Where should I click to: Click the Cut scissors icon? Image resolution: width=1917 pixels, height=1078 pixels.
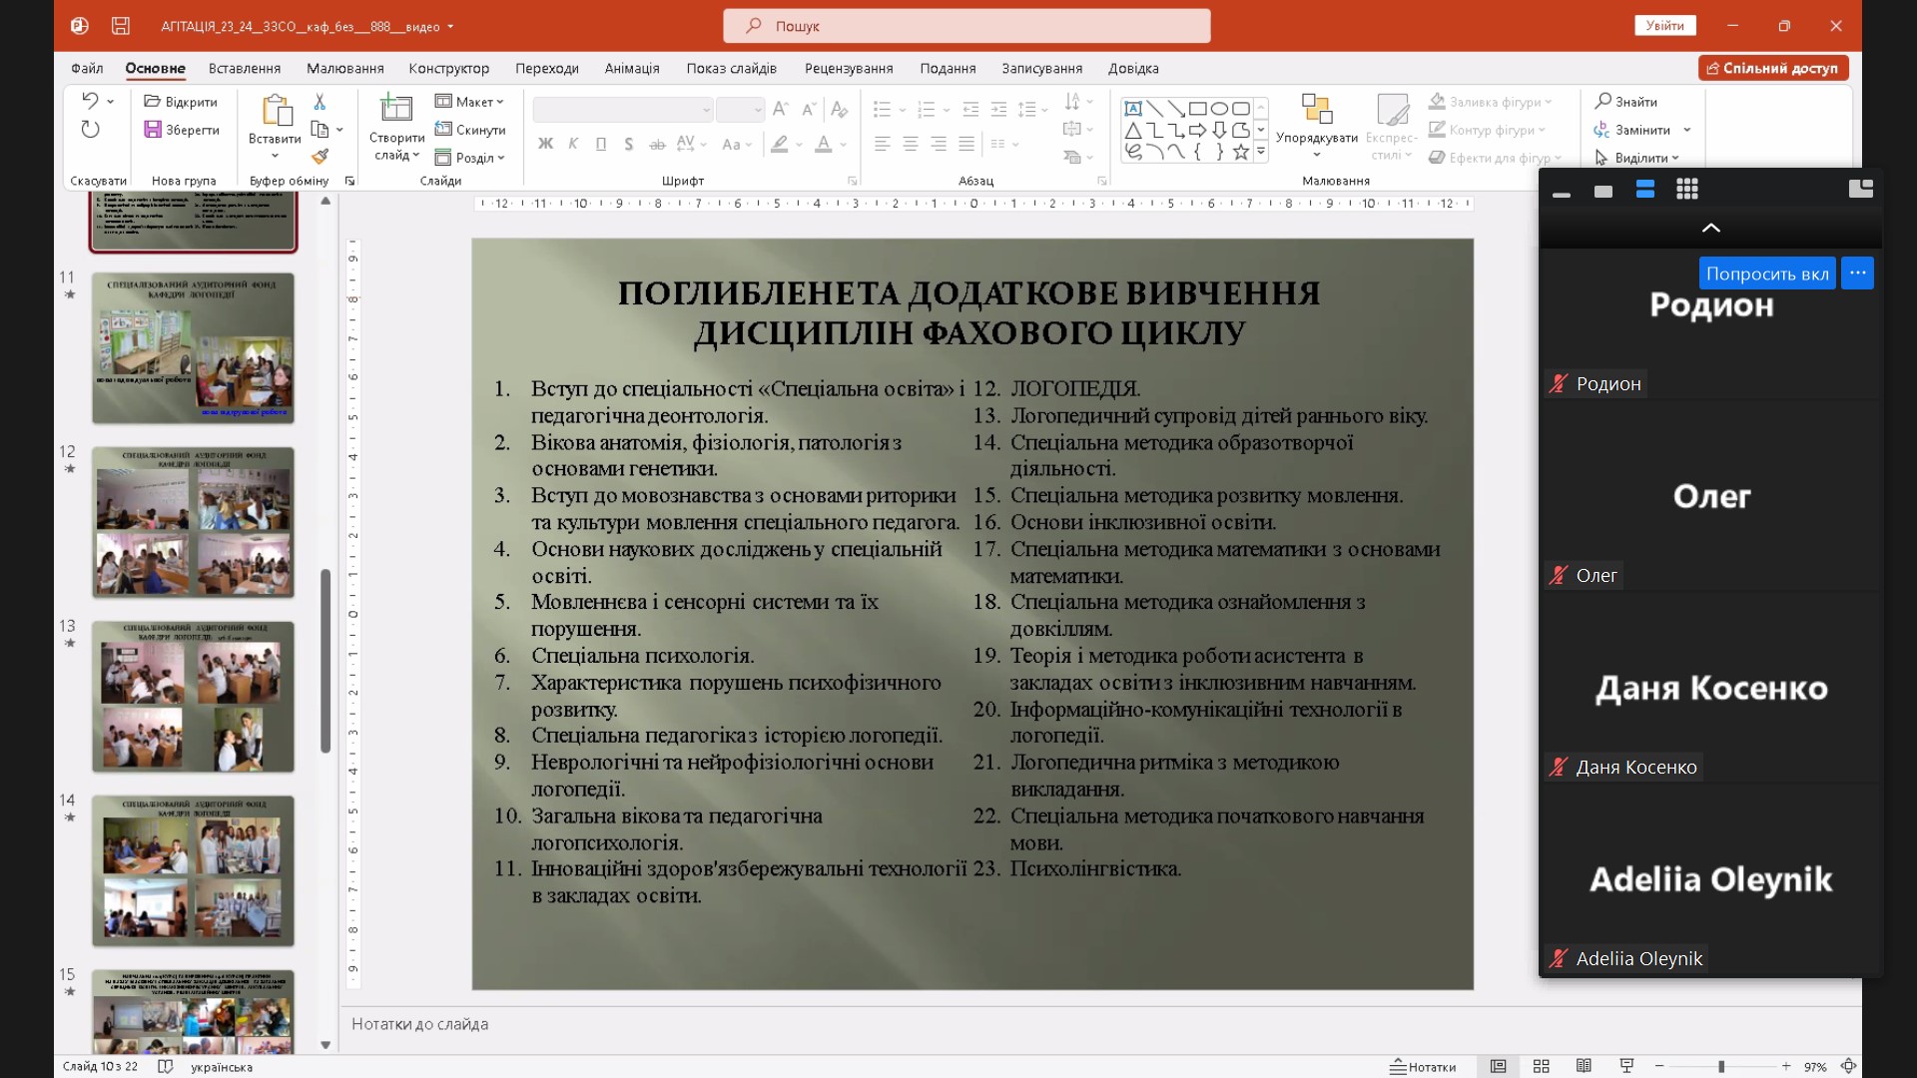(x=319, y=102)
